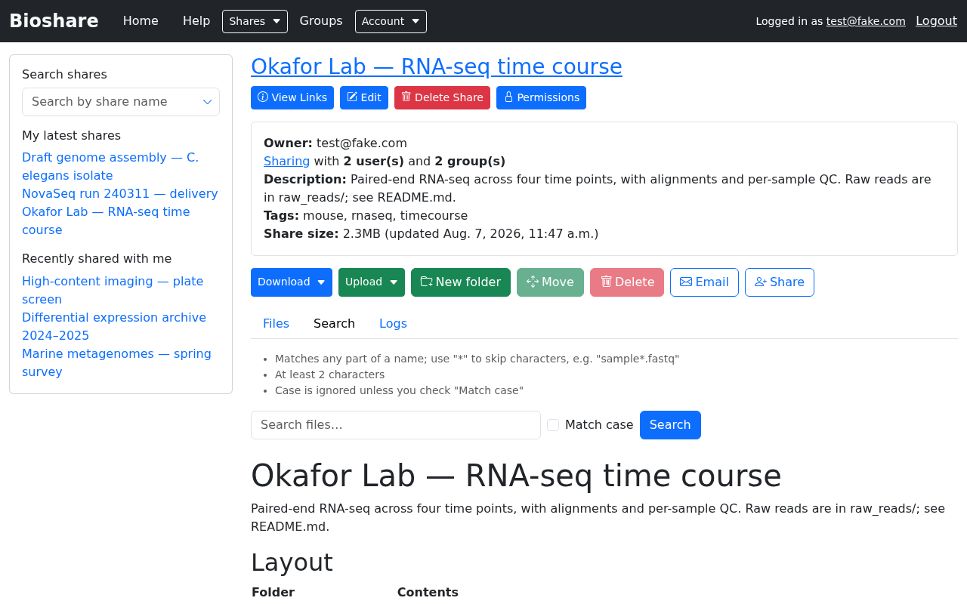Go to the Home menu item
The width and height of the screenshot is (967, 604).
pos(141,21)
